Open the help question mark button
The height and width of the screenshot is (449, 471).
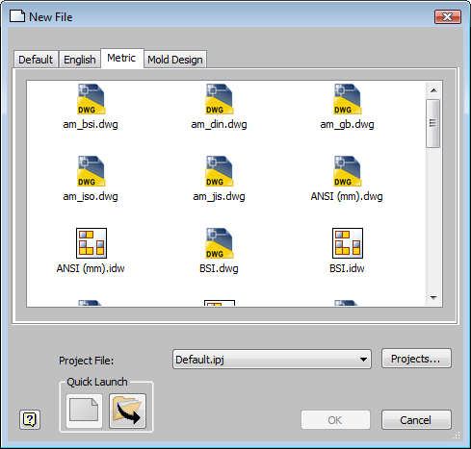(30, 419)
